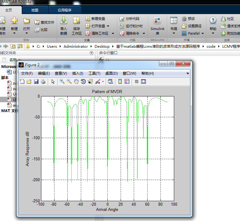This screenshot has height=221, width=240.
Task: Expand the Open (打开) dropdown arrow
Action: (26, 33)
